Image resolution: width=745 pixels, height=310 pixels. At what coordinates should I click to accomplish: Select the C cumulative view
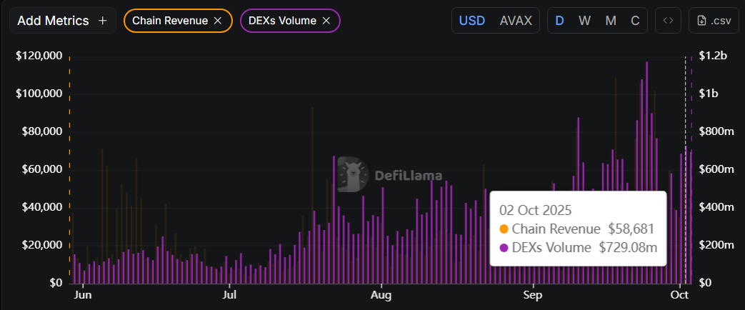pos(635,21)
